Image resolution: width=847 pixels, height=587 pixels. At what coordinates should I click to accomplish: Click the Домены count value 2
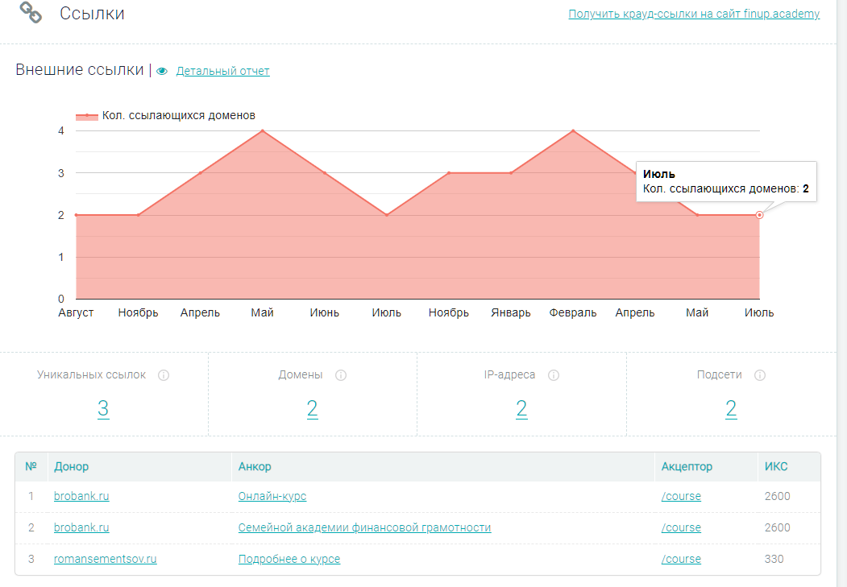point(312,409)
